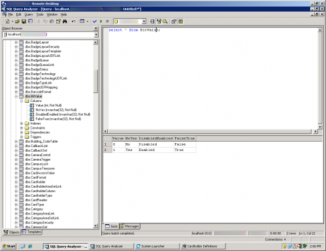326x251 pixels.
Task: Expand the Triggers folder
Action: click(x=22, y=137)
